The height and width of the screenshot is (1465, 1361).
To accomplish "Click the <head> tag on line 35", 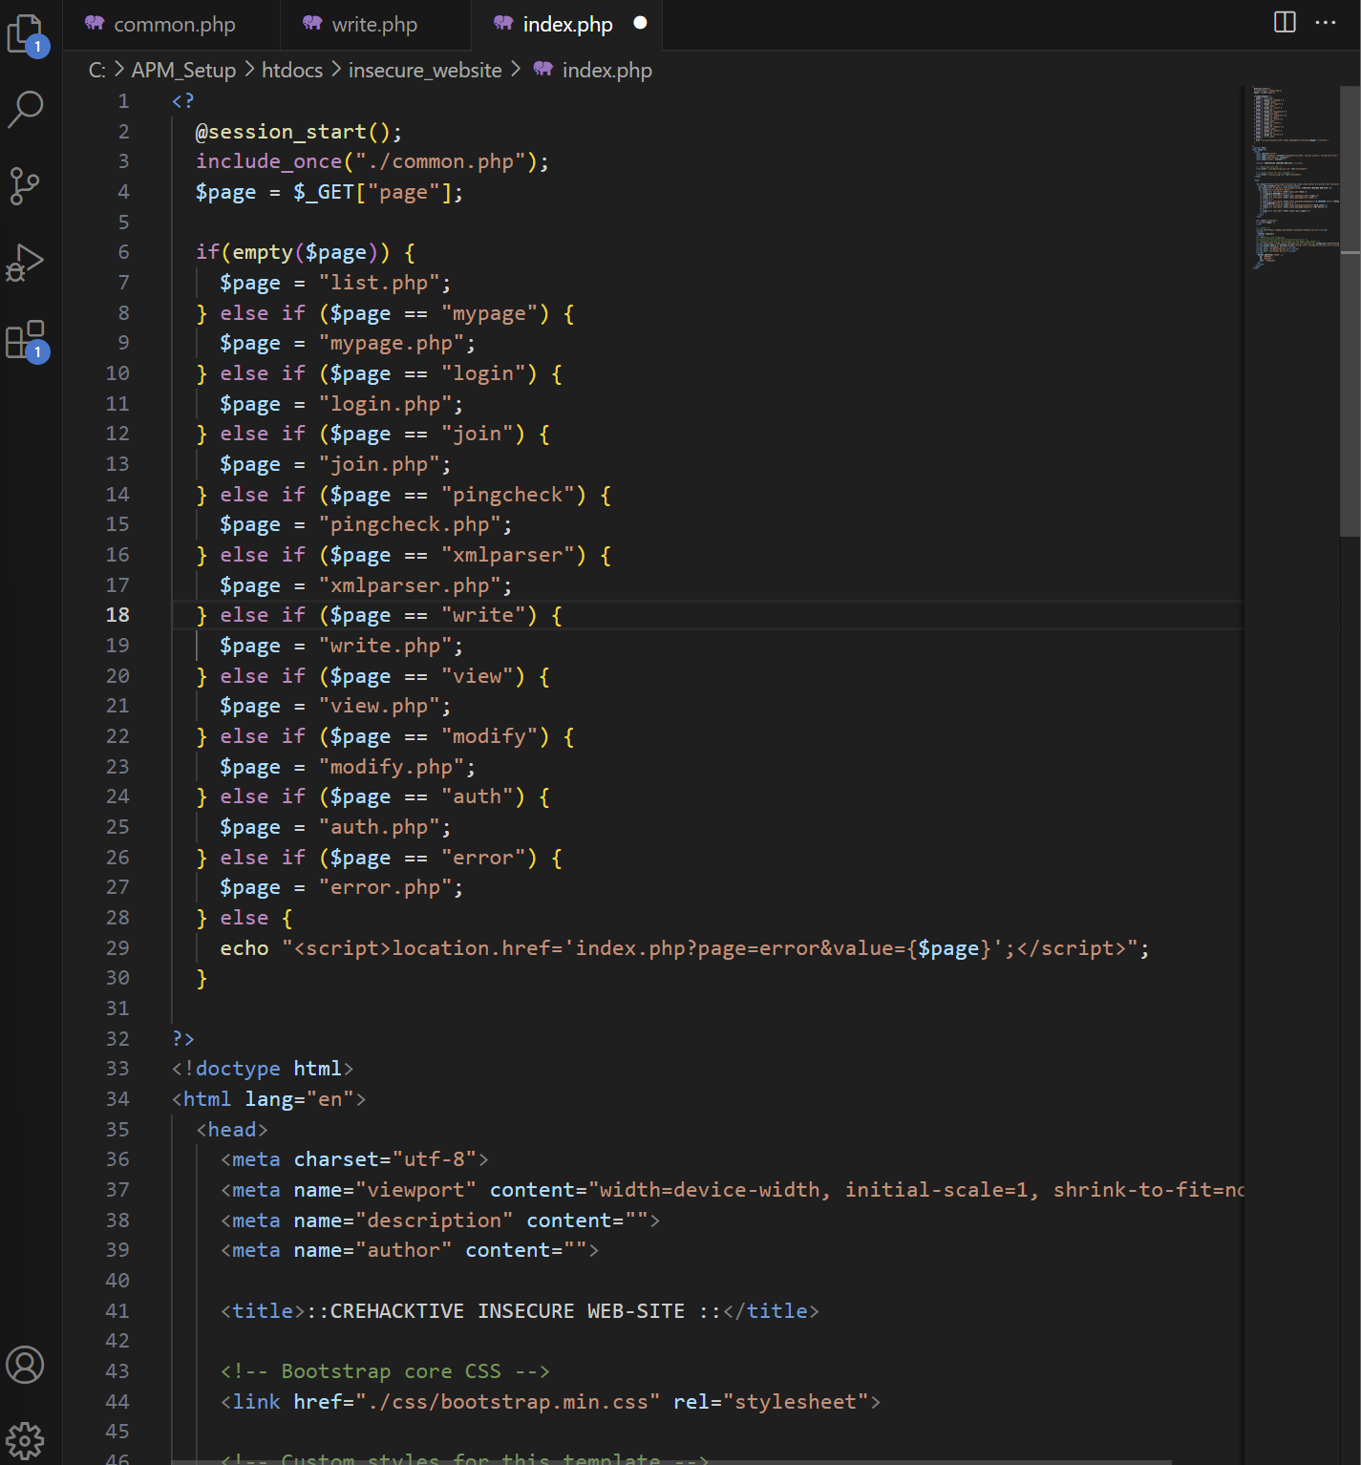I will 232,1130.
